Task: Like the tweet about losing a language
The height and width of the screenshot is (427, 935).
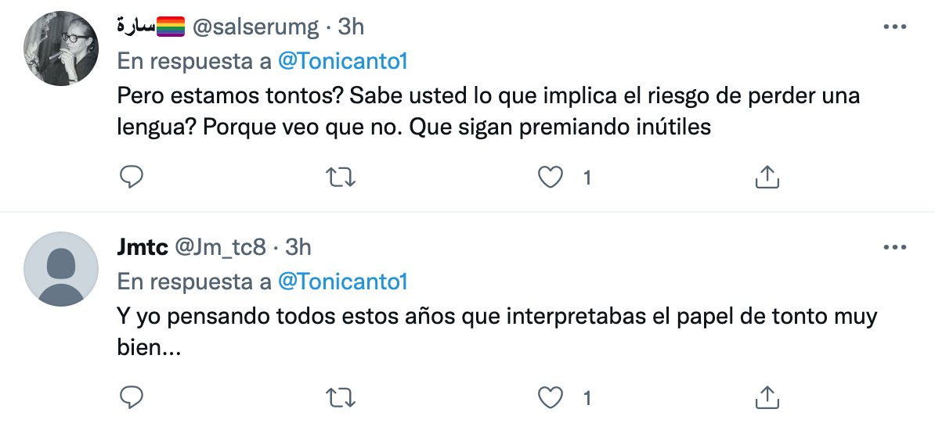Action: click(553, 178)
